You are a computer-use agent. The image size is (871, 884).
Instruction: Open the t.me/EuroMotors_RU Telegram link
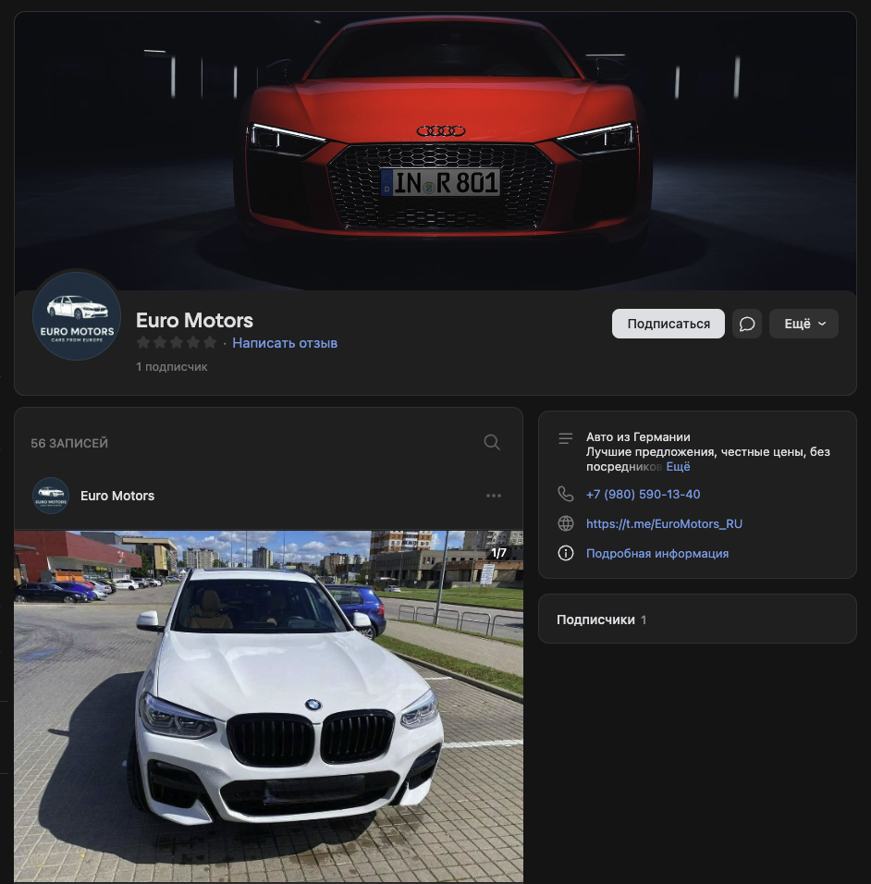click(x=664, y=523)
